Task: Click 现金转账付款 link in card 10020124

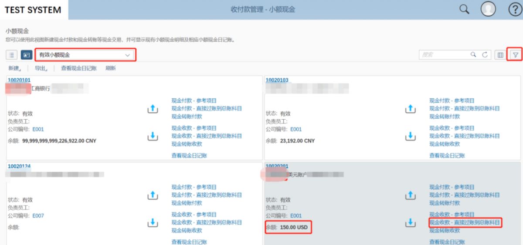Action: pyautogui.click(x=187, y=203)
